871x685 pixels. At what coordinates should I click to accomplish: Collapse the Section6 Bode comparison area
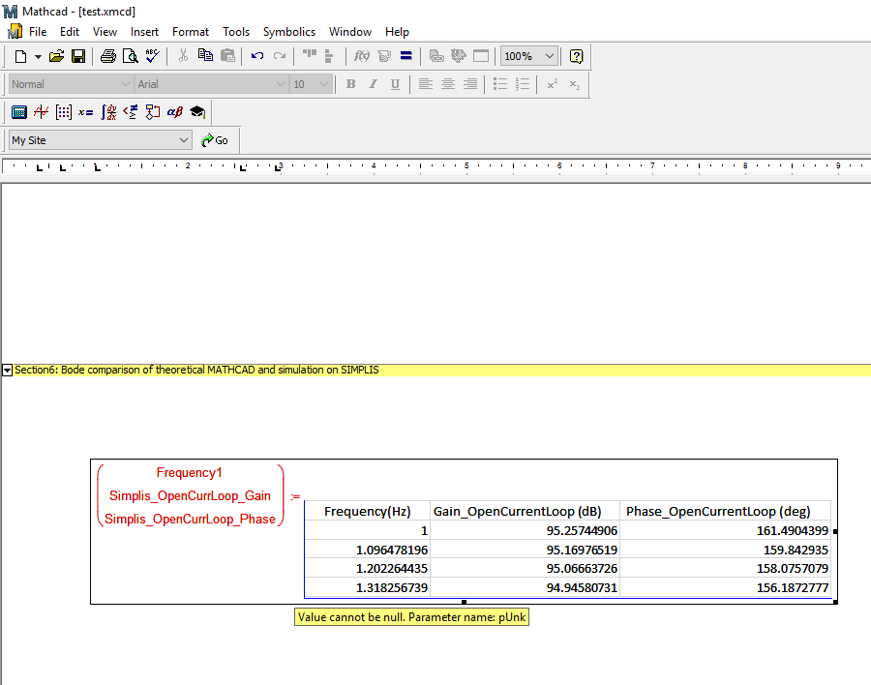pyautogui.click(x=7, y=371)
